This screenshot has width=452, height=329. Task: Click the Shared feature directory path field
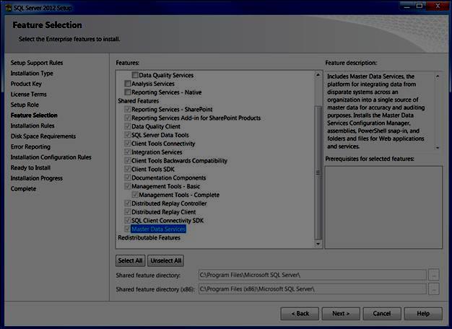pos(313,275)
